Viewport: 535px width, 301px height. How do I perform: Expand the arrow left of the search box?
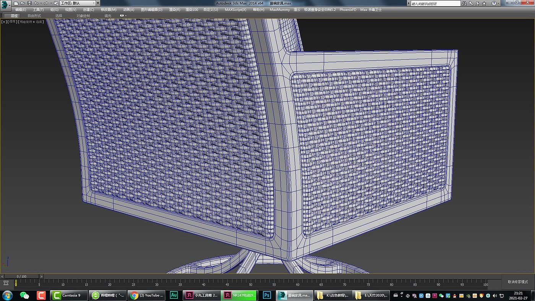[408, 3]
